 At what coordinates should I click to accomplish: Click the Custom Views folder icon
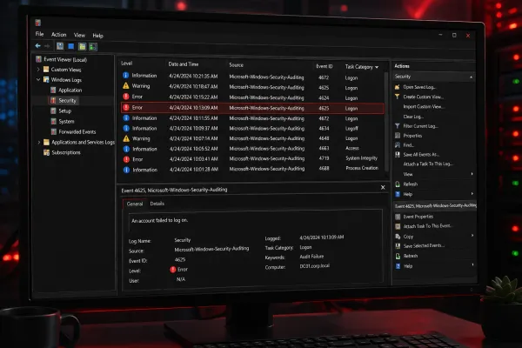point(46,70)
